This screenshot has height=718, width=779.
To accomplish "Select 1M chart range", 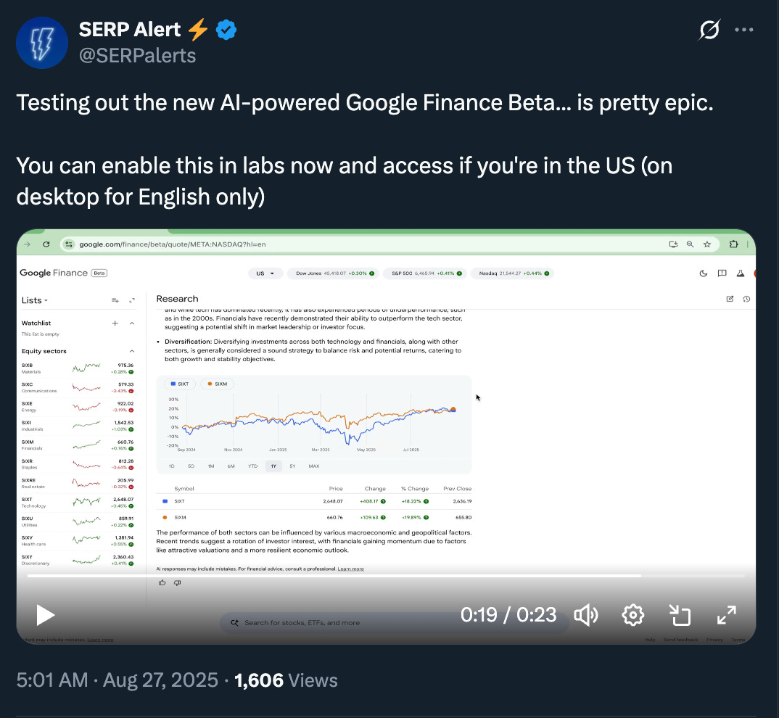I will click(x=211, y=466).
